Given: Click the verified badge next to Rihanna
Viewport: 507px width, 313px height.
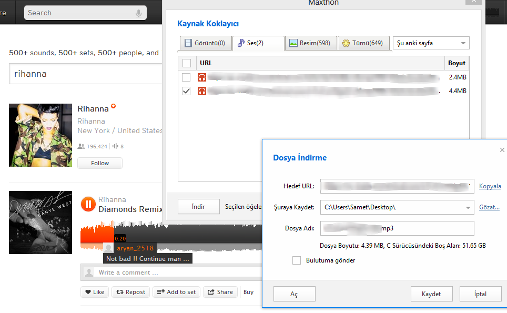Looking at the screenshot, I should (113, 106).
